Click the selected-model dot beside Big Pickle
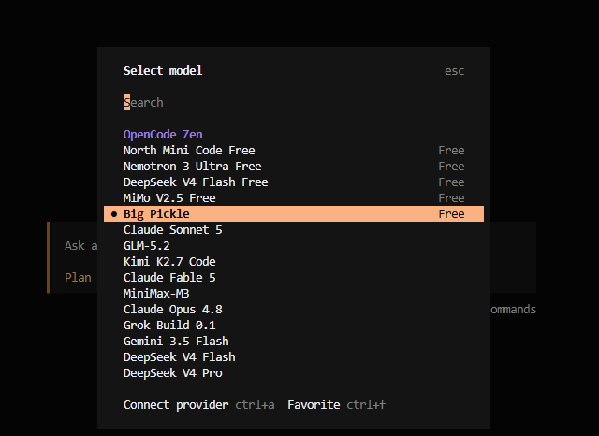Screen dimensions: 599x436 point(114,214)
